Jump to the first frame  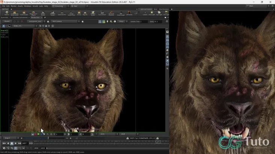click(x=4, y=144)
